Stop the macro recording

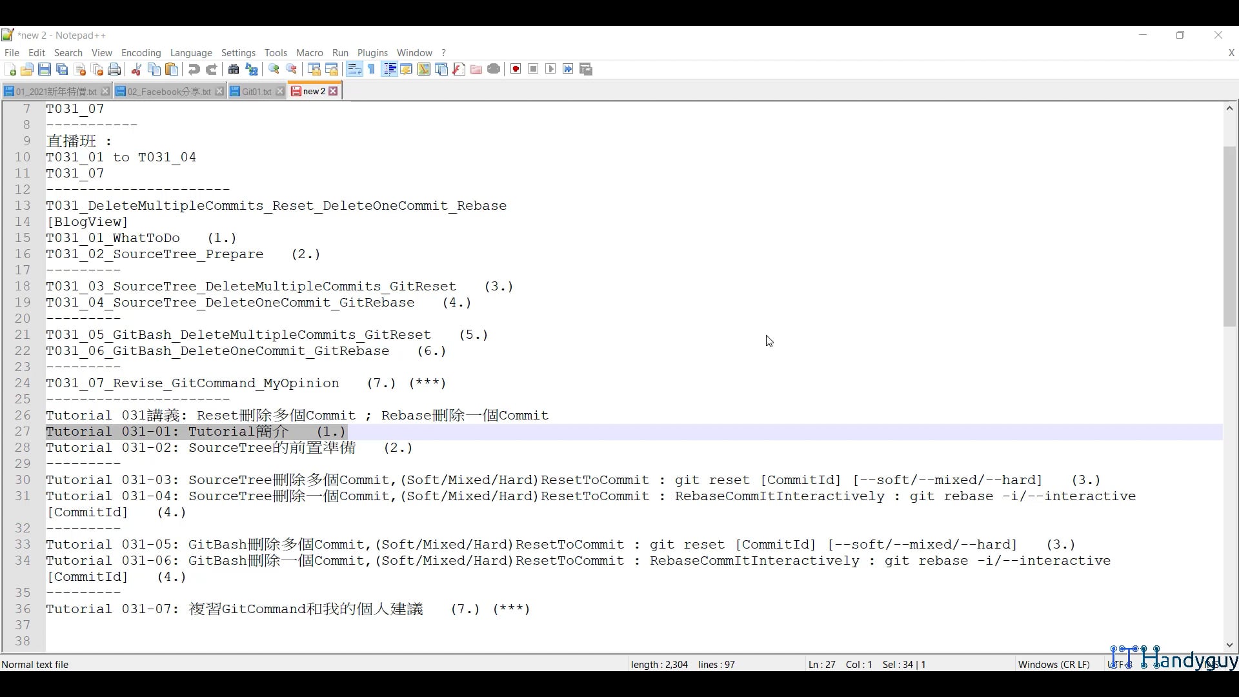533,69
